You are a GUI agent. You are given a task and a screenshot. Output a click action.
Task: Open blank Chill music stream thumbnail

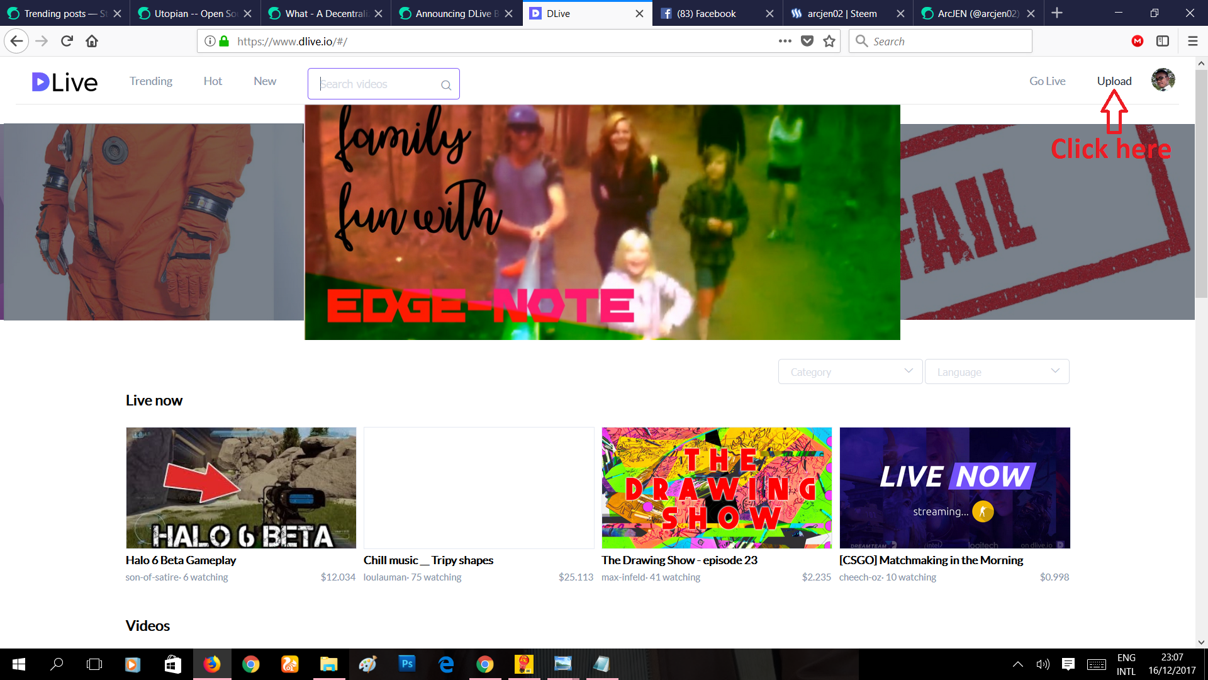point(479,488)
